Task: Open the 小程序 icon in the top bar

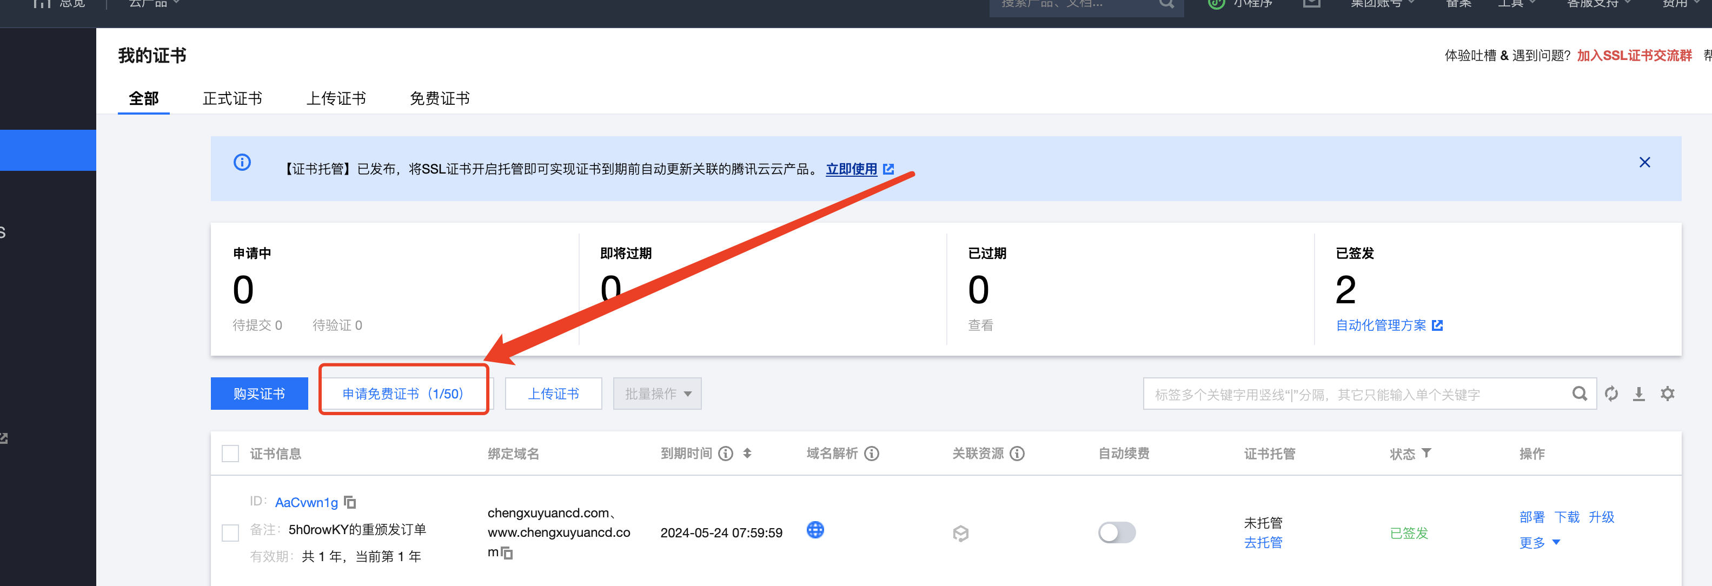Action: tap(1216, 4)
